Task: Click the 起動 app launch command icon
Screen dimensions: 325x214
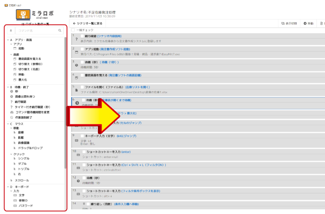Action: coord(15,49)
